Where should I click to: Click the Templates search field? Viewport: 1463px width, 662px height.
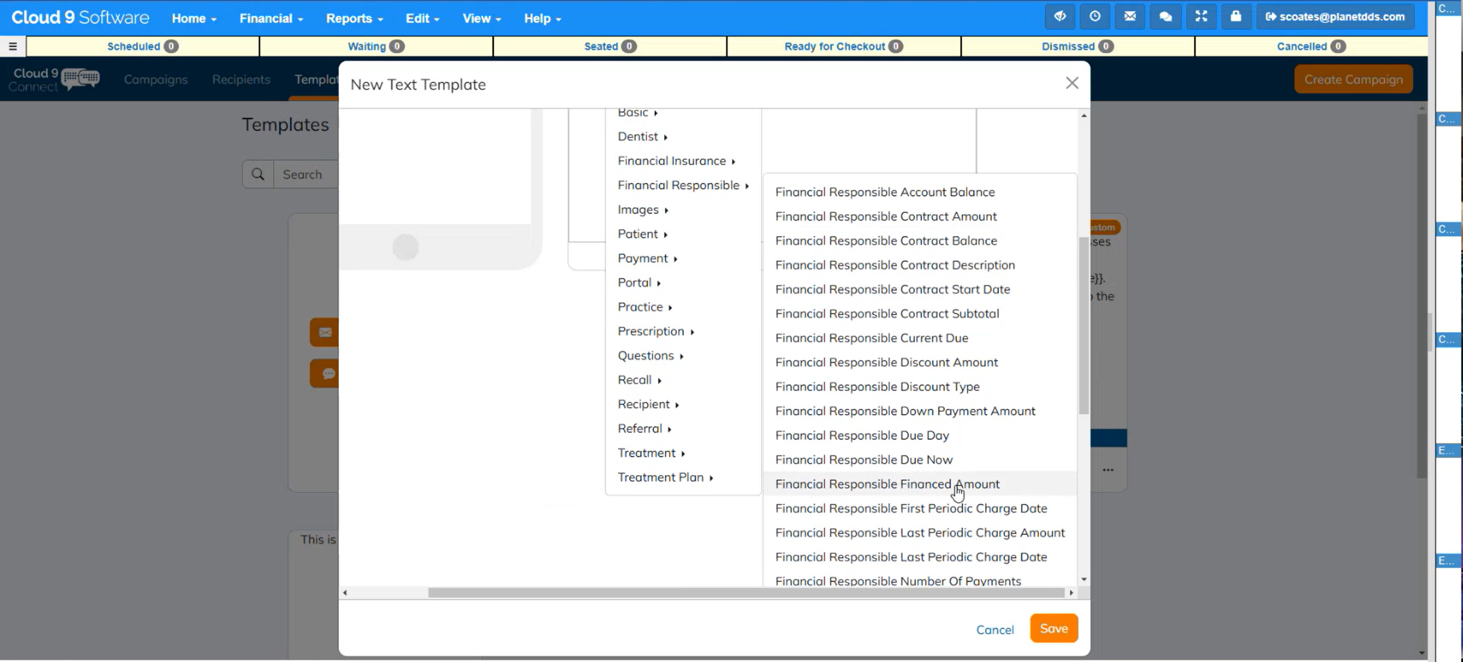(x=307, y=174)
